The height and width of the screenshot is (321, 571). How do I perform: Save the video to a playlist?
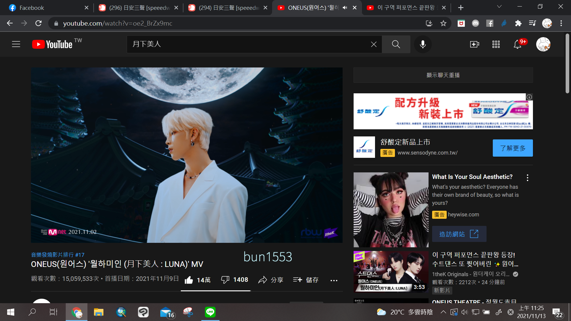306,280
